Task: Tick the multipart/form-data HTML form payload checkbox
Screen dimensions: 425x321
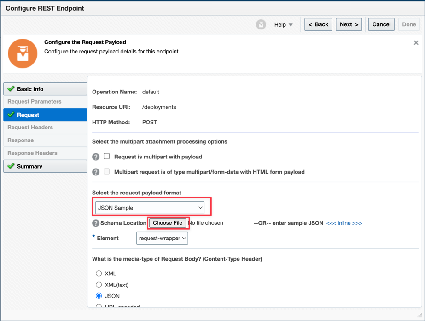Action: 107,172
